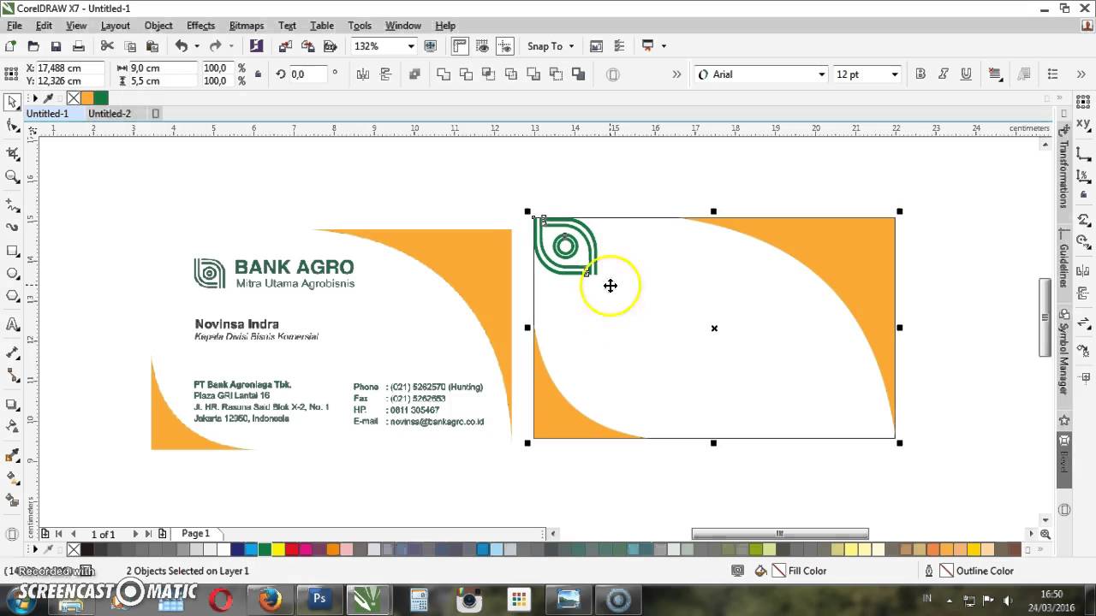Click the no-color X swatch in bottom palette
The width and height of the screenshot is (1096, 616).
pos(74,549)
